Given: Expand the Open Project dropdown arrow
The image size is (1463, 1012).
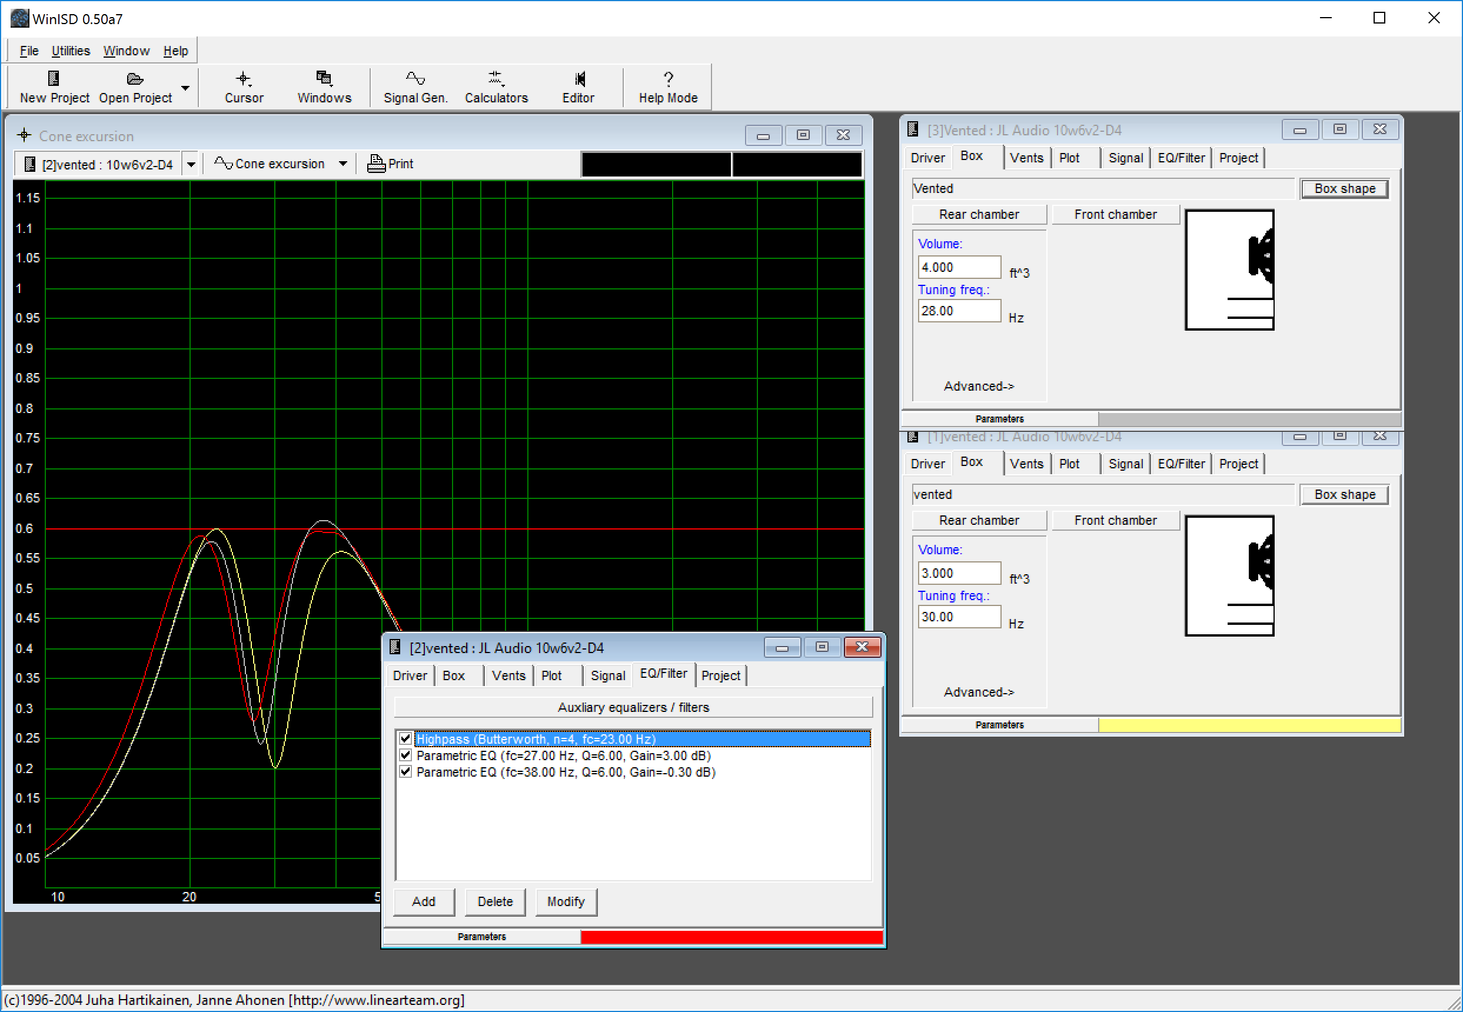Looking at the screenshot, I should [185, 88].
